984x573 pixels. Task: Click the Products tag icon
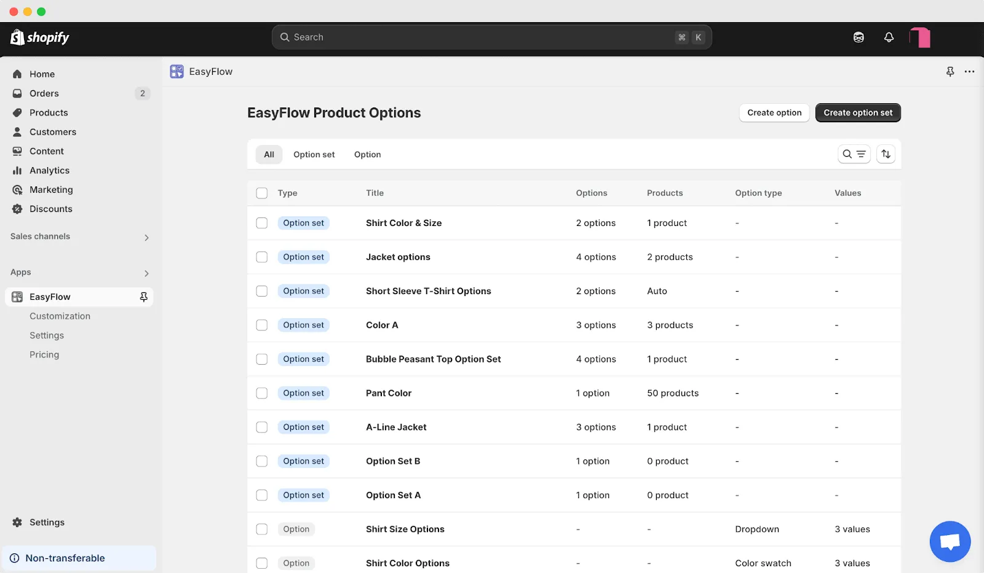tap(17, 112)
